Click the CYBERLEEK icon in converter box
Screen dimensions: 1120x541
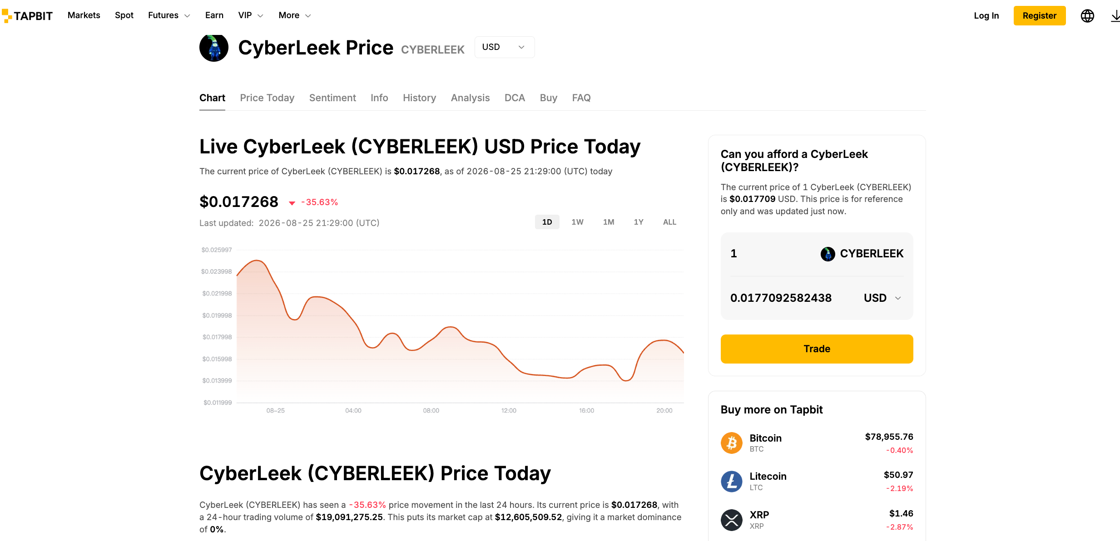click(828, 254)
